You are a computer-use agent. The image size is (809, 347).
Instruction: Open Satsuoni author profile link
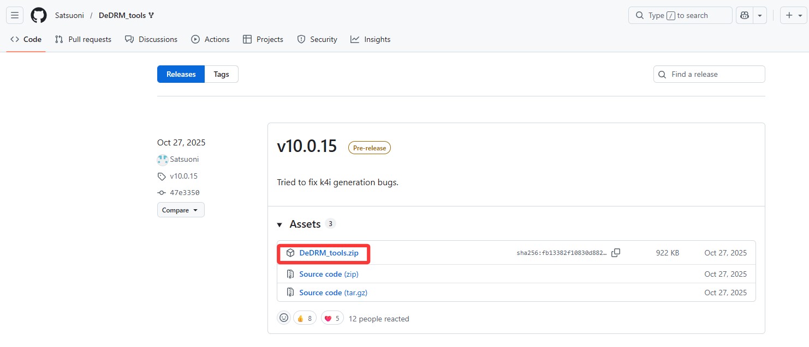tap(185, 160)
